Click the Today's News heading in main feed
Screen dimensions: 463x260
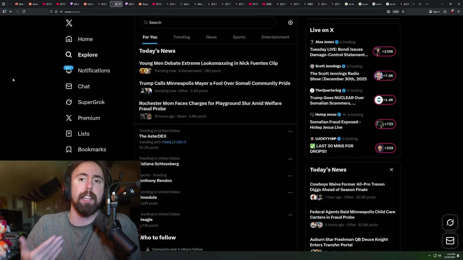pyautogui.click(x=157, y=51)
